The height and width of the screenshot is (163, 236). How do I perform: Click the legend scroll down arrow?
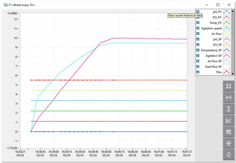233,74
